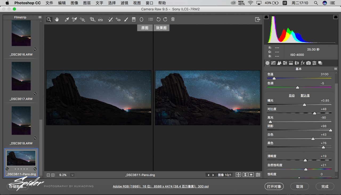Select the Red Eye Removal tool
This screenshot has width=341, height=195.
point(118,19)
